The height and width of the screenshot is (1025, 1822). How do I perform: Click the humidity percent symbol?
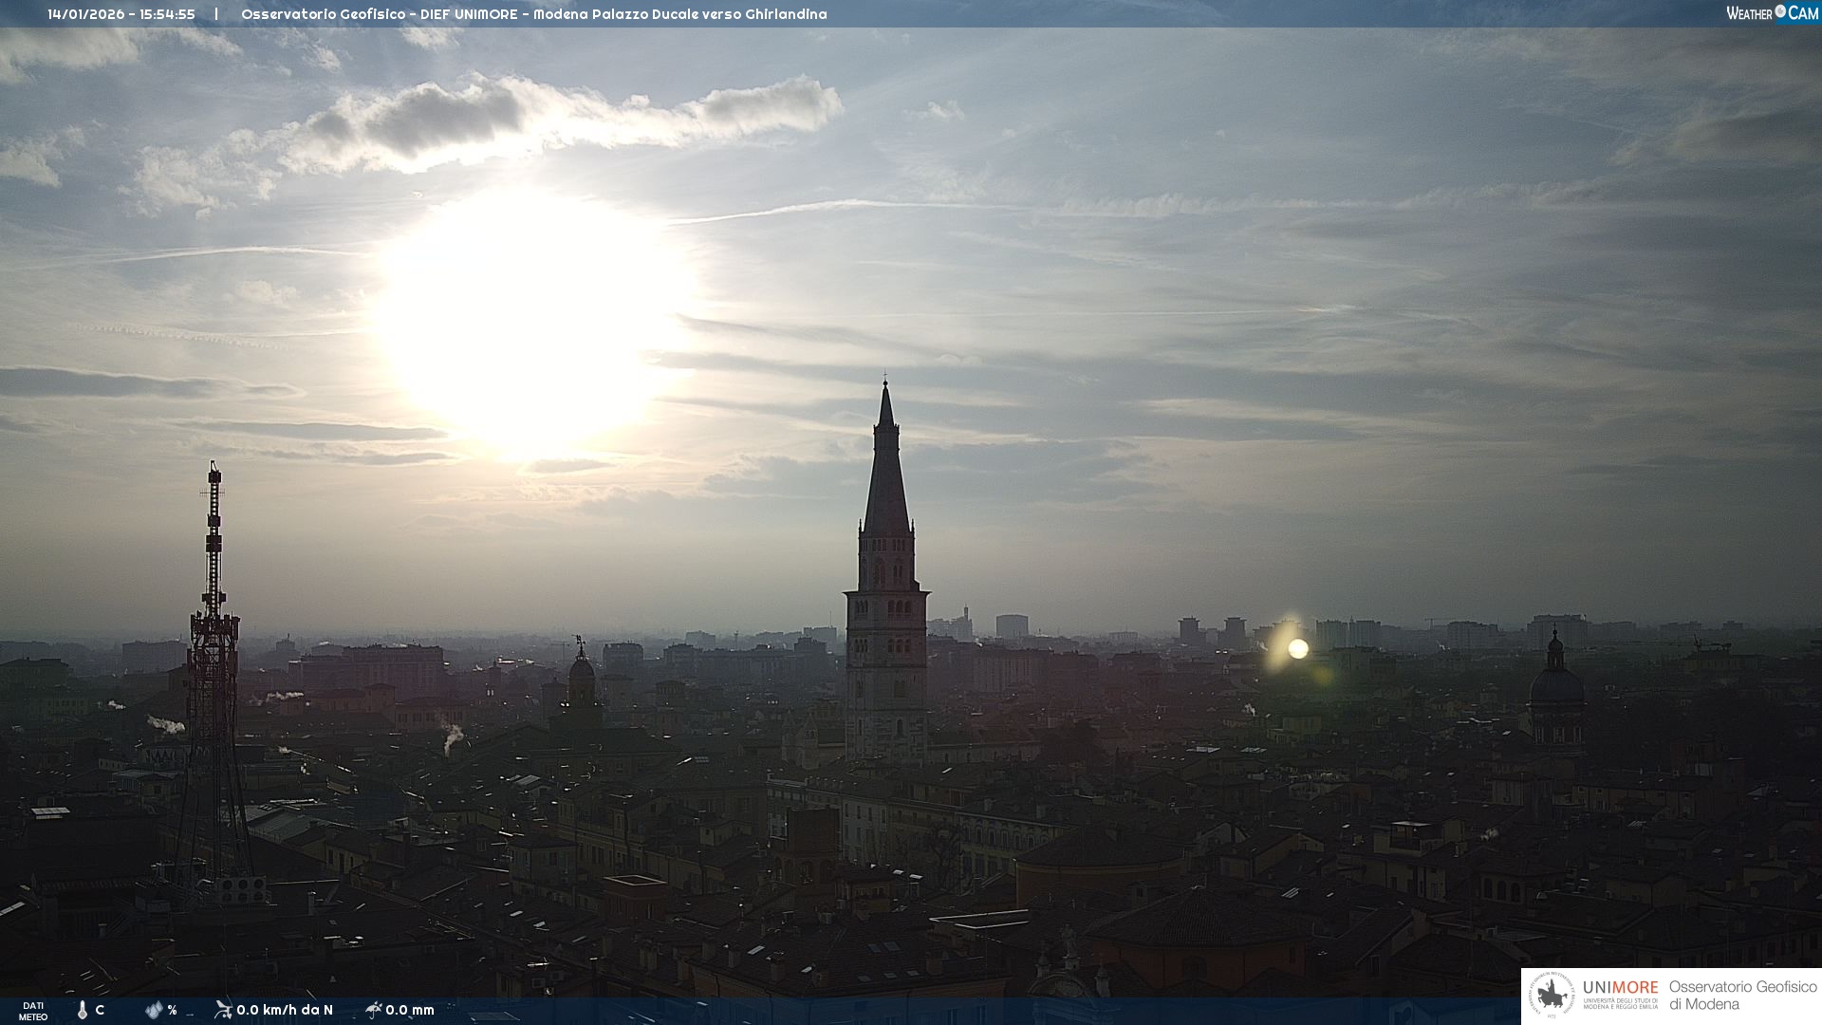click(x=172, y=1010)
